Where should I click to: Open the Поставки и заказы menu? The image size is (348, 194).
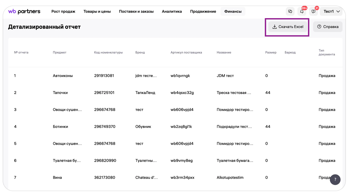tap(136, 12)
